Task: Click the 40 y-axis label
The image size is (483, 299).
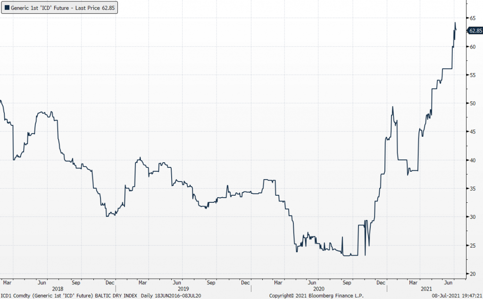Action: [472, 160]
